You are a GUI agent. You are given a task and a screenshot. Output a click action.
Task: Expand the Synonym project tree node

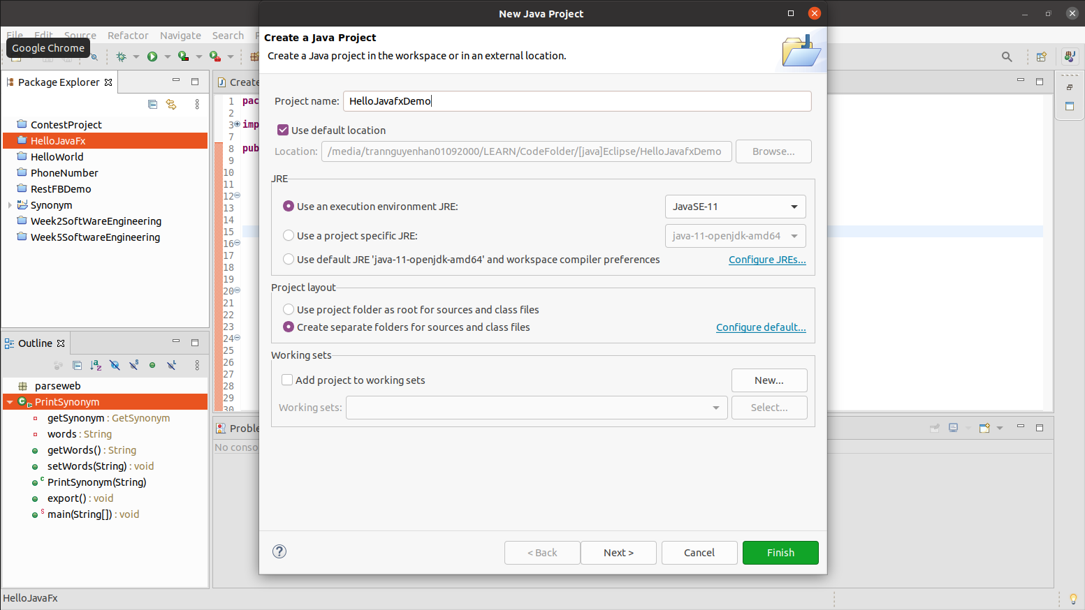point(9,205)
